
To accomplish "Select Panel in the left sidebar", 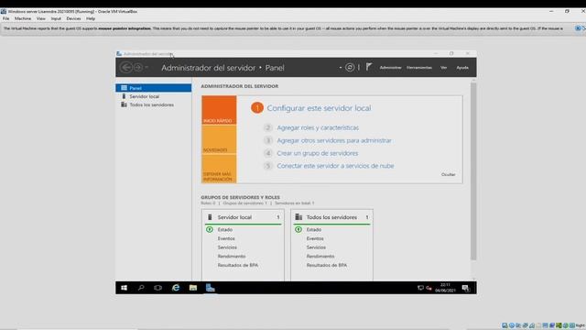I will coord(153,88).
